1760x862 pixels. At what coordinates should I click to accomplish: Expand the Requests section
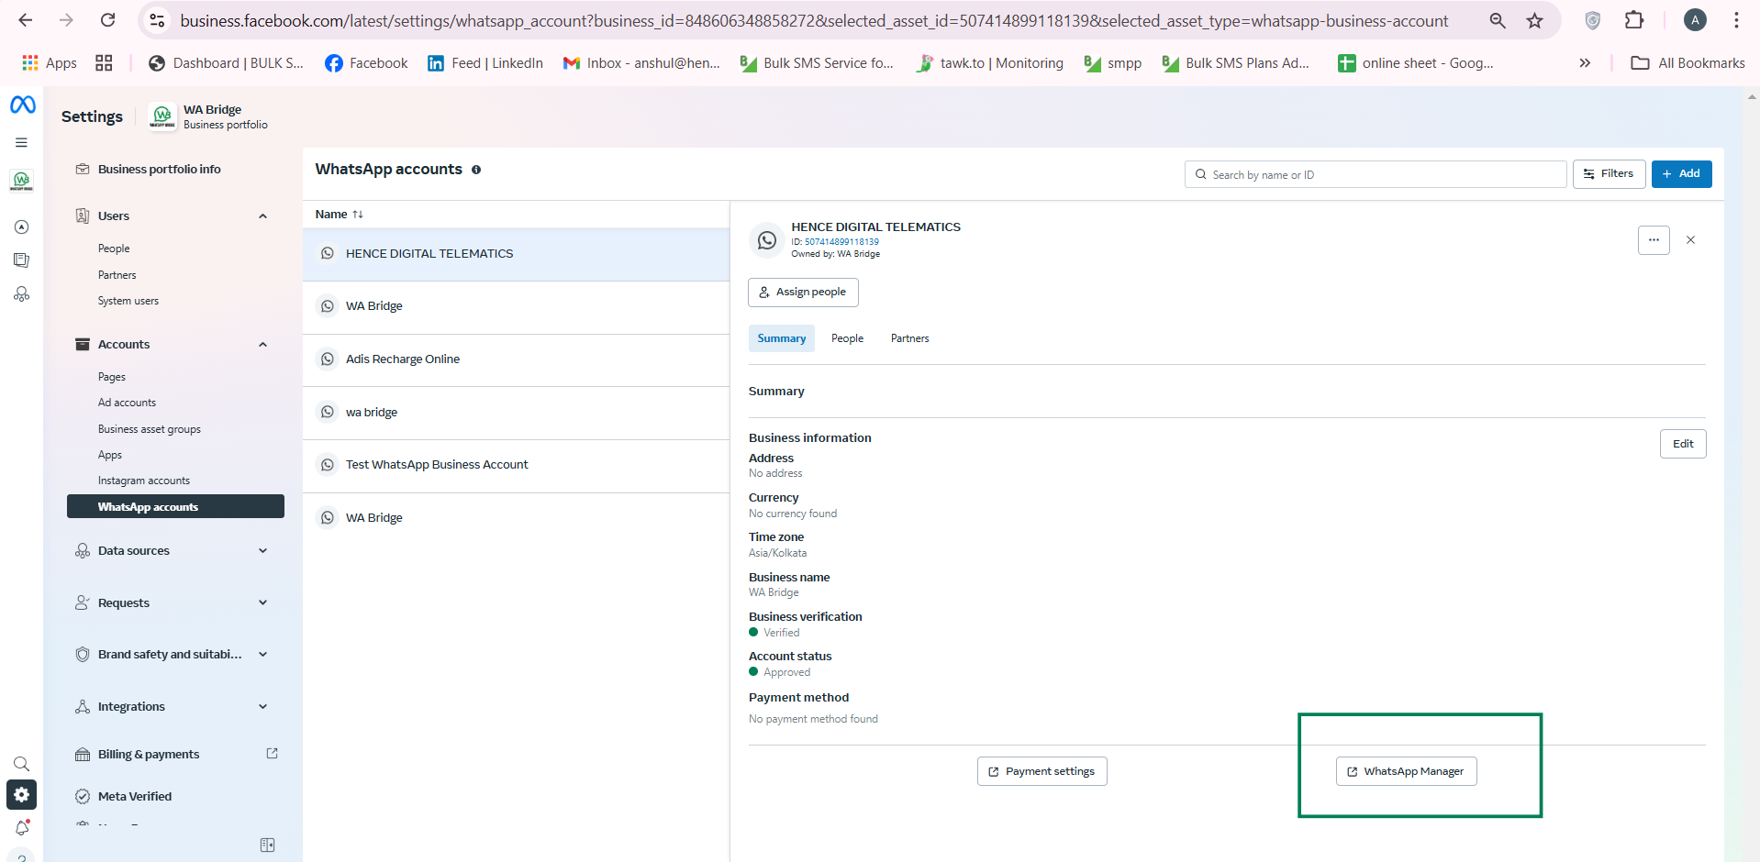click(262, 603)
